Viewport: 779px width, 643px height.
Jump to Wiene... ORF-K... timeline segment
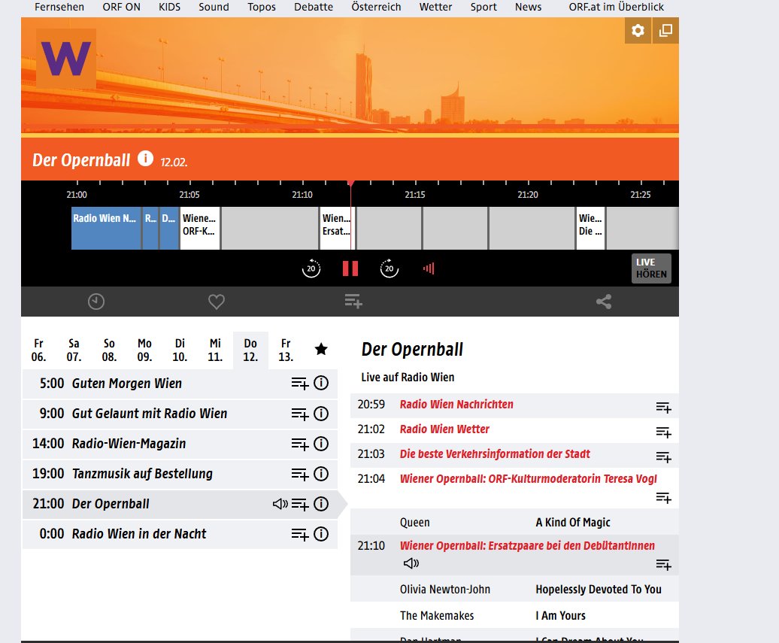click(200, 228)
